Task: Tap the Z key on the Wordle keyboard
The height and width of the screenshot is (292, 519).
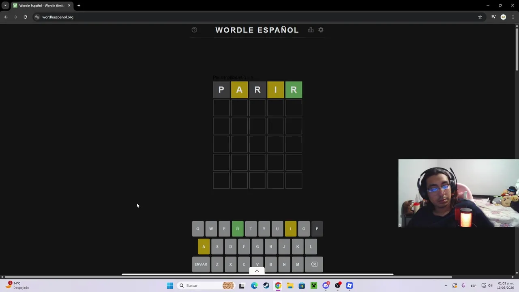Action: (217, 264)
